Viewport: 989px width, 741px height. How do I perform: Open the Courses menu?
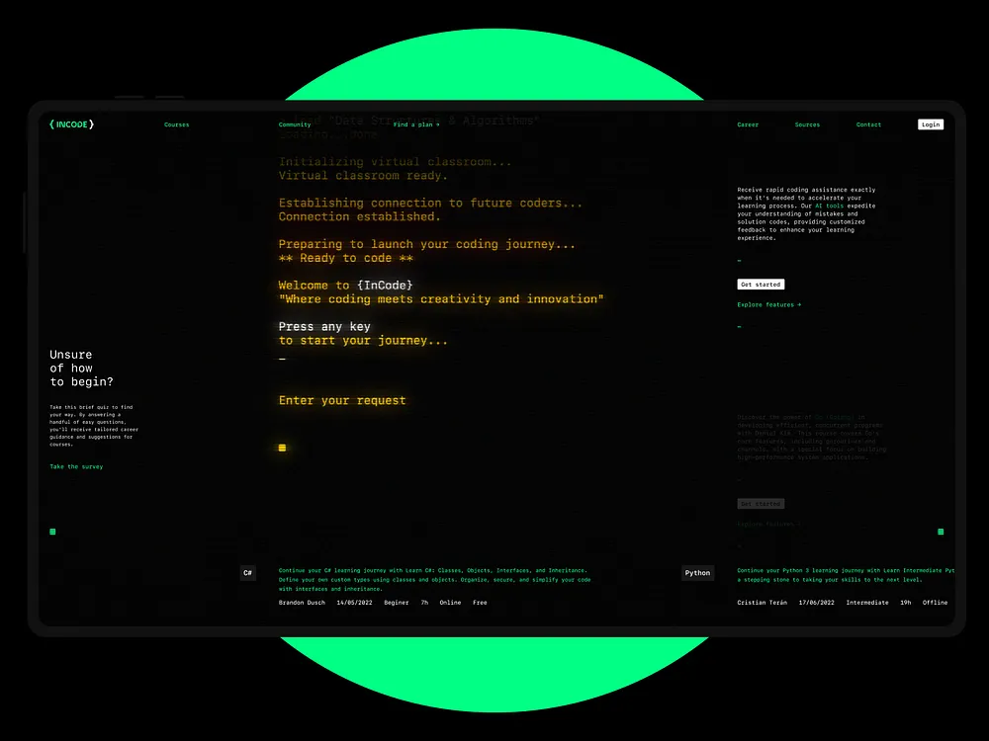click(176, 124)
